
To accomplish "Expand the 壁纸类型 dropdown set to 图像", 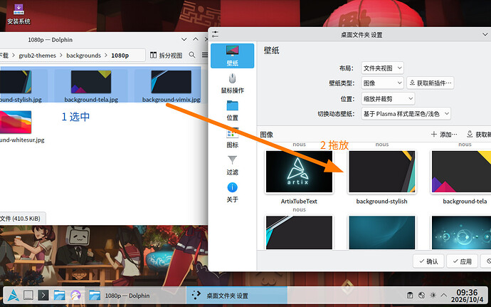I will pyautogui.click(x=382, y=83).
